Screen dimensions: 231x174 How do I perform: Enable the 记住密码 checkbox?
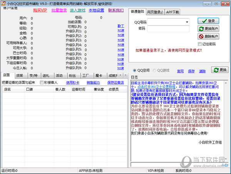pos(200,44)
